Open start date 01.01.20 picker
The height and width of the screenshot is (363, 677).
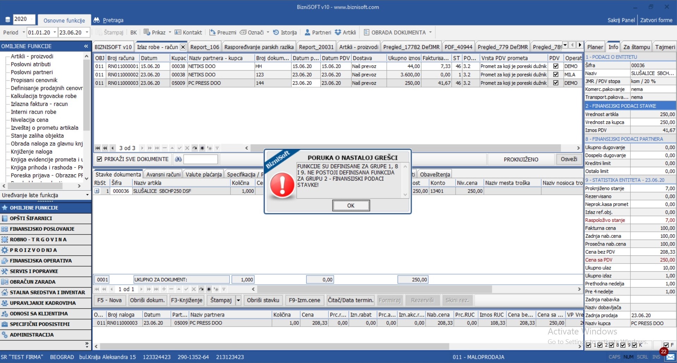click(54, 32)
